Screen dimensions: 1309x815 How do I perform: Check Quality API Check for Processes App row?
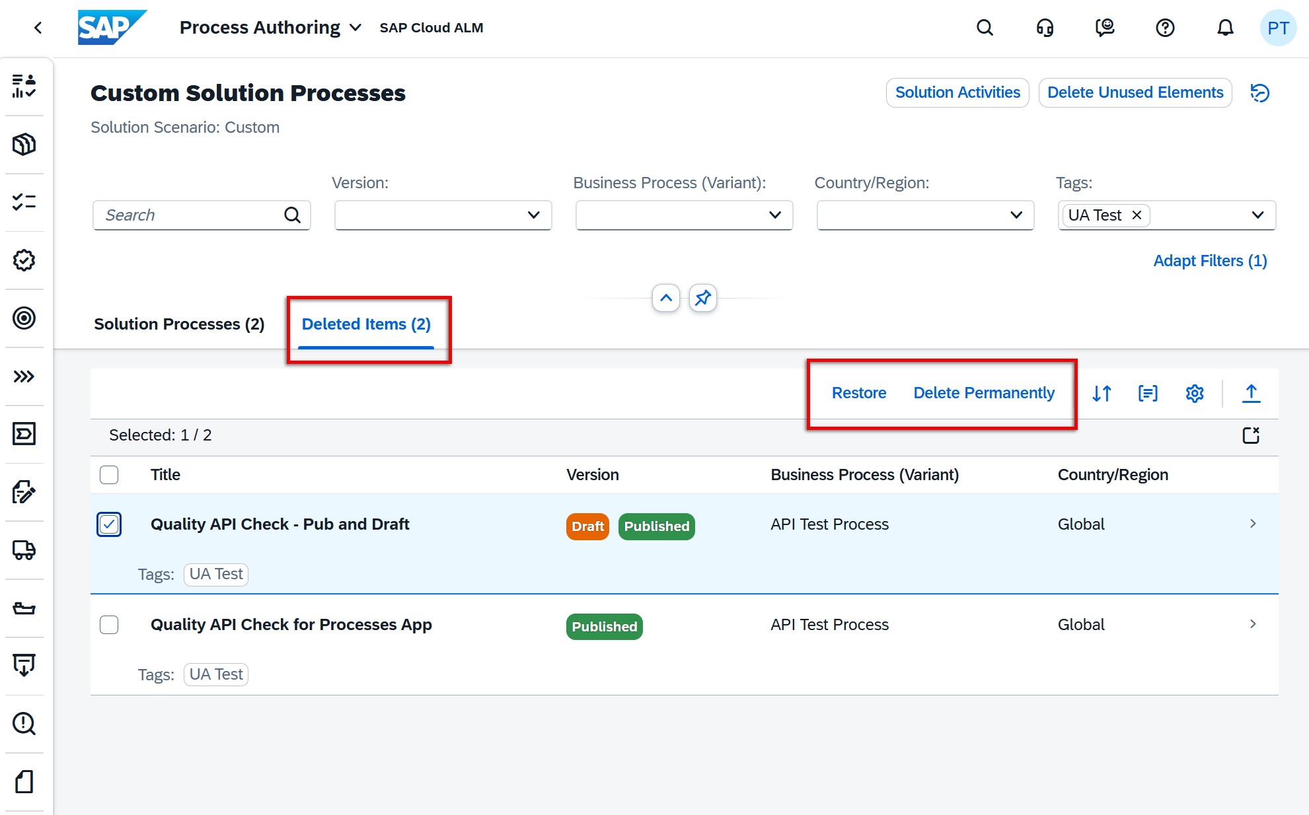pos(109,625)
